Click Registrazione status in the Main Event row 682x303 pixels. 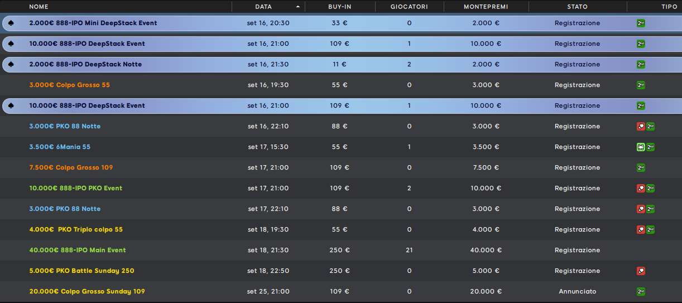pyautogui.click(x=577, y=251)
